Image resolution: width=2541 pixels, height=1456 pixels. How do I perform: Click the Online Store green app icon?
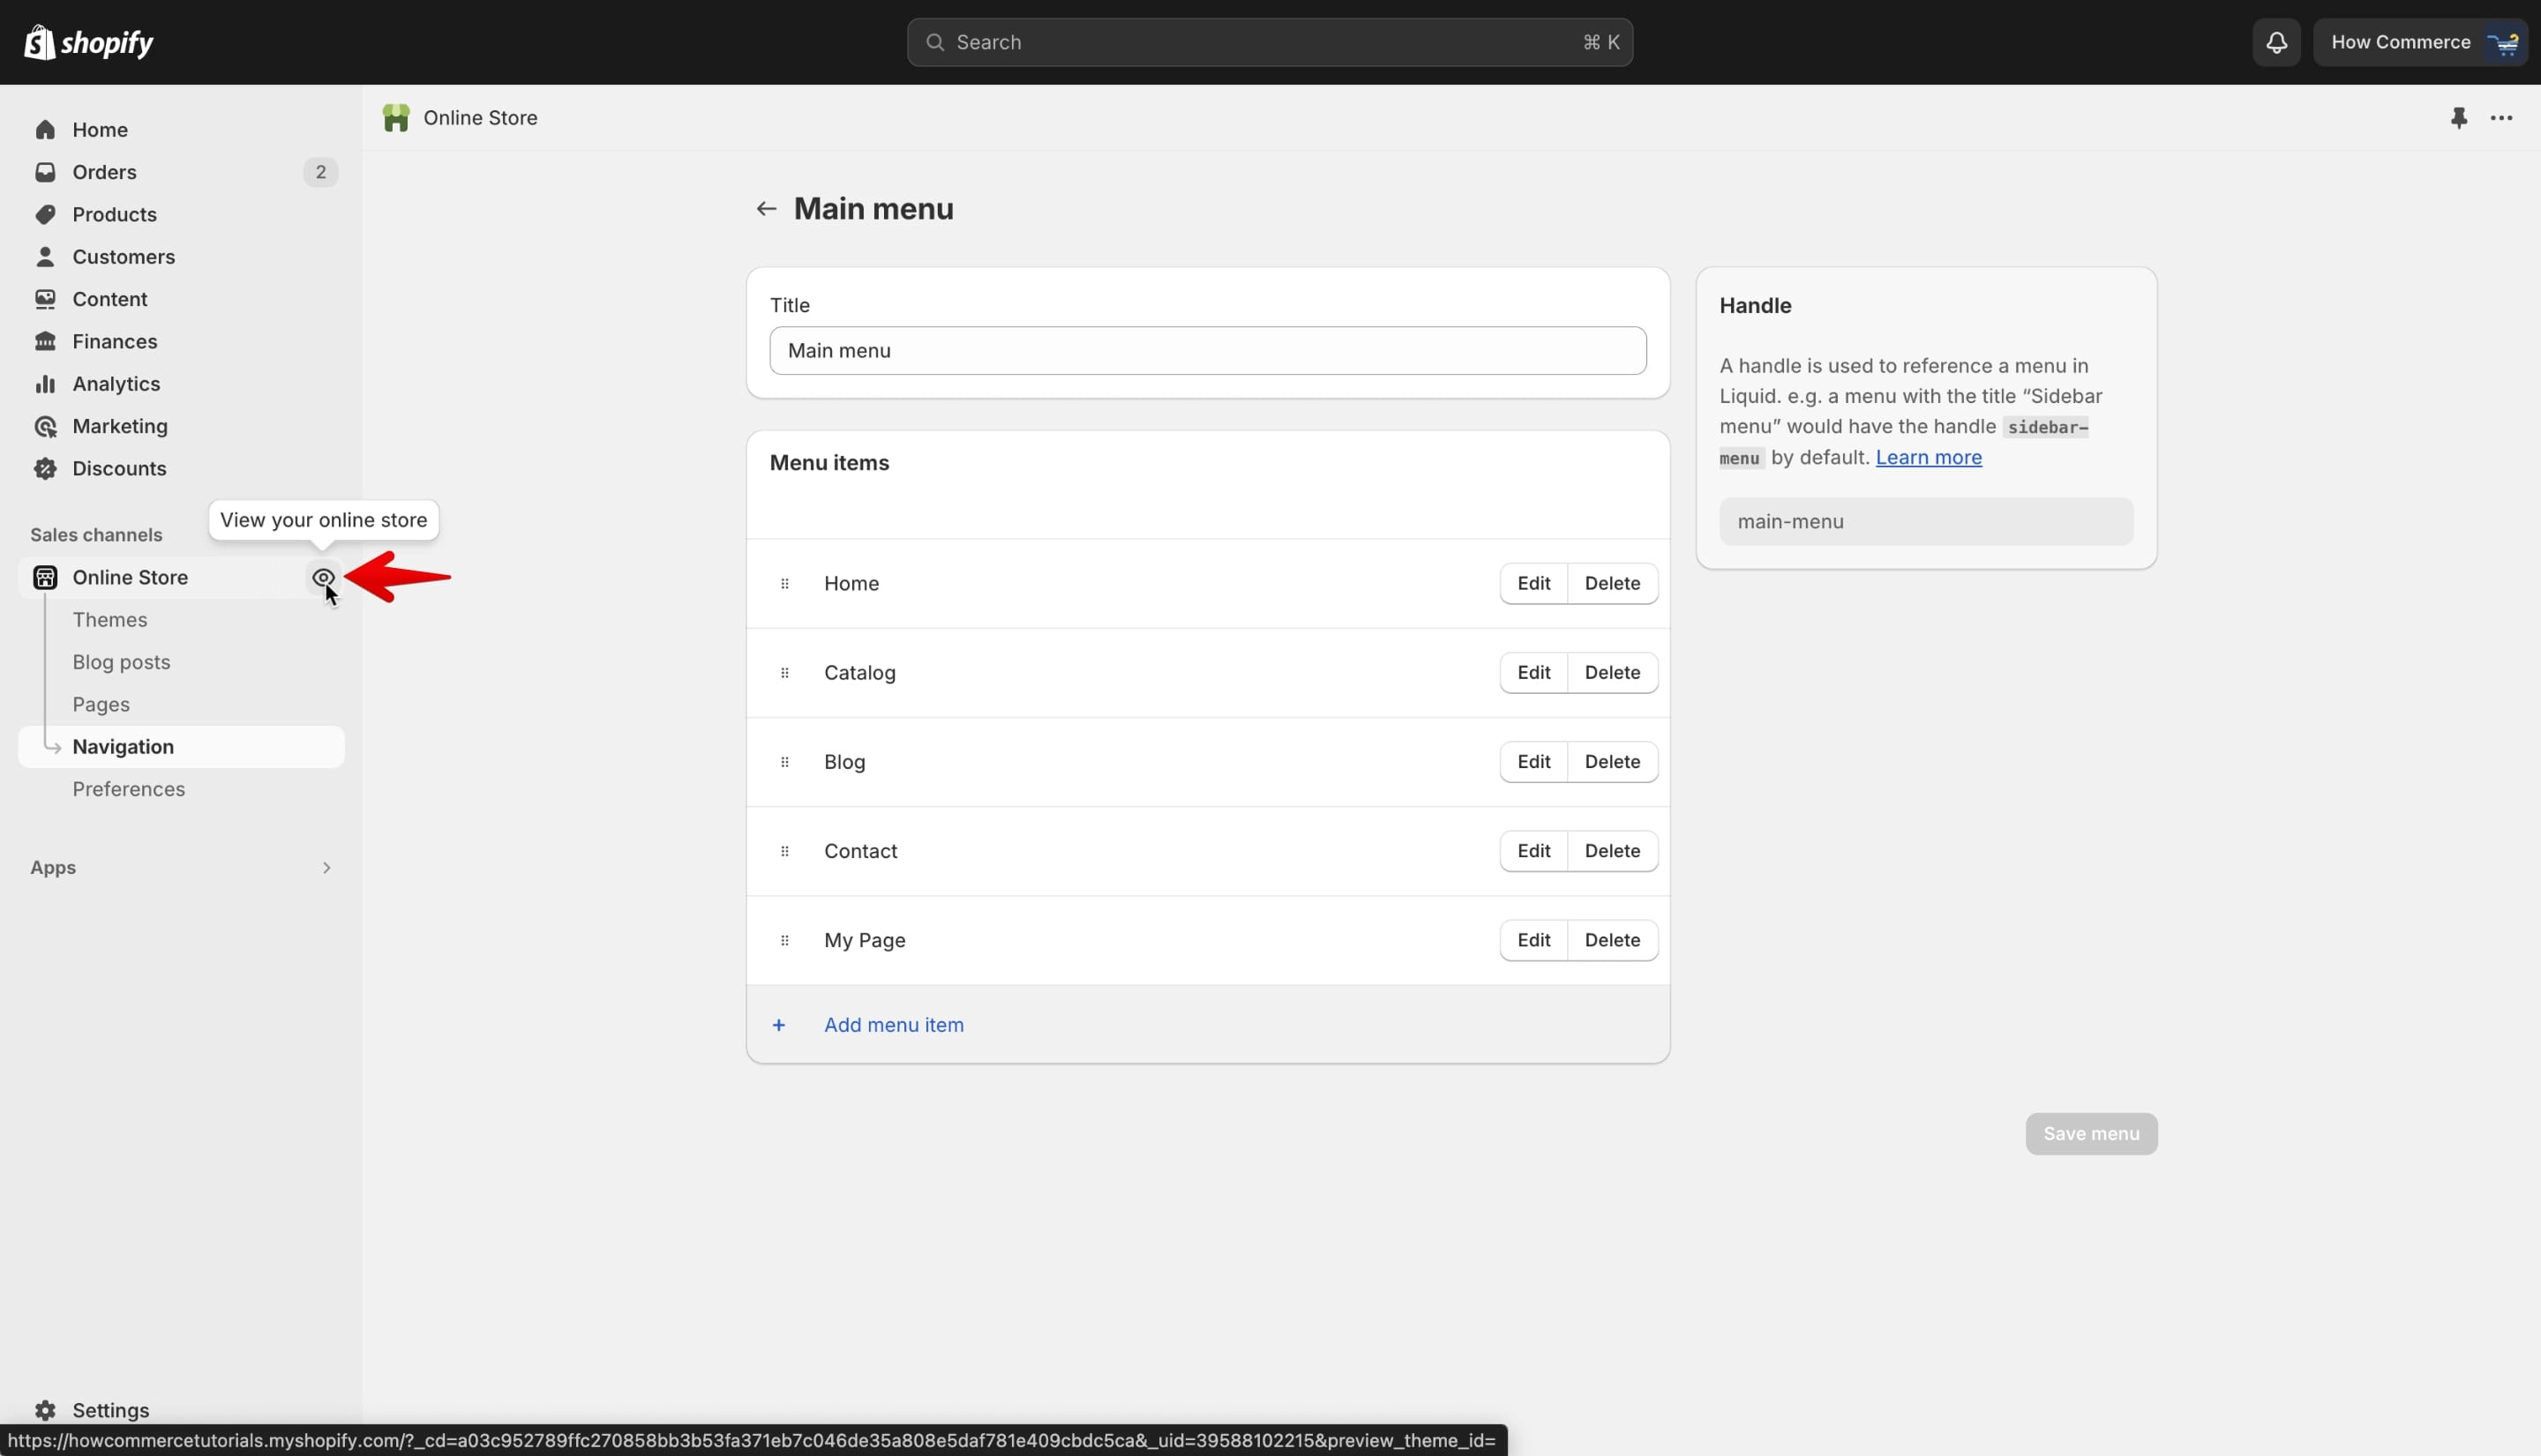point(396,118)
